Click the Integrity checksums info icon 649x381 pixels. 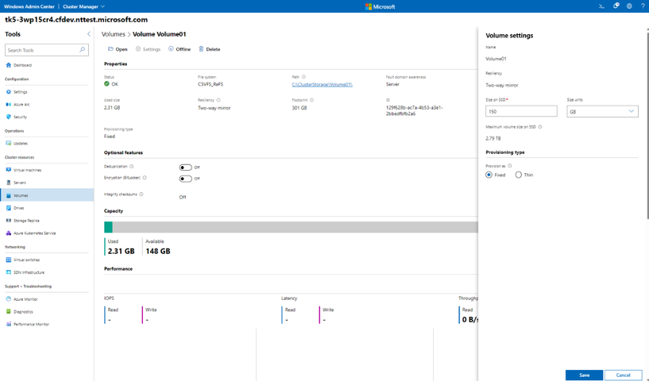(141, 194)
